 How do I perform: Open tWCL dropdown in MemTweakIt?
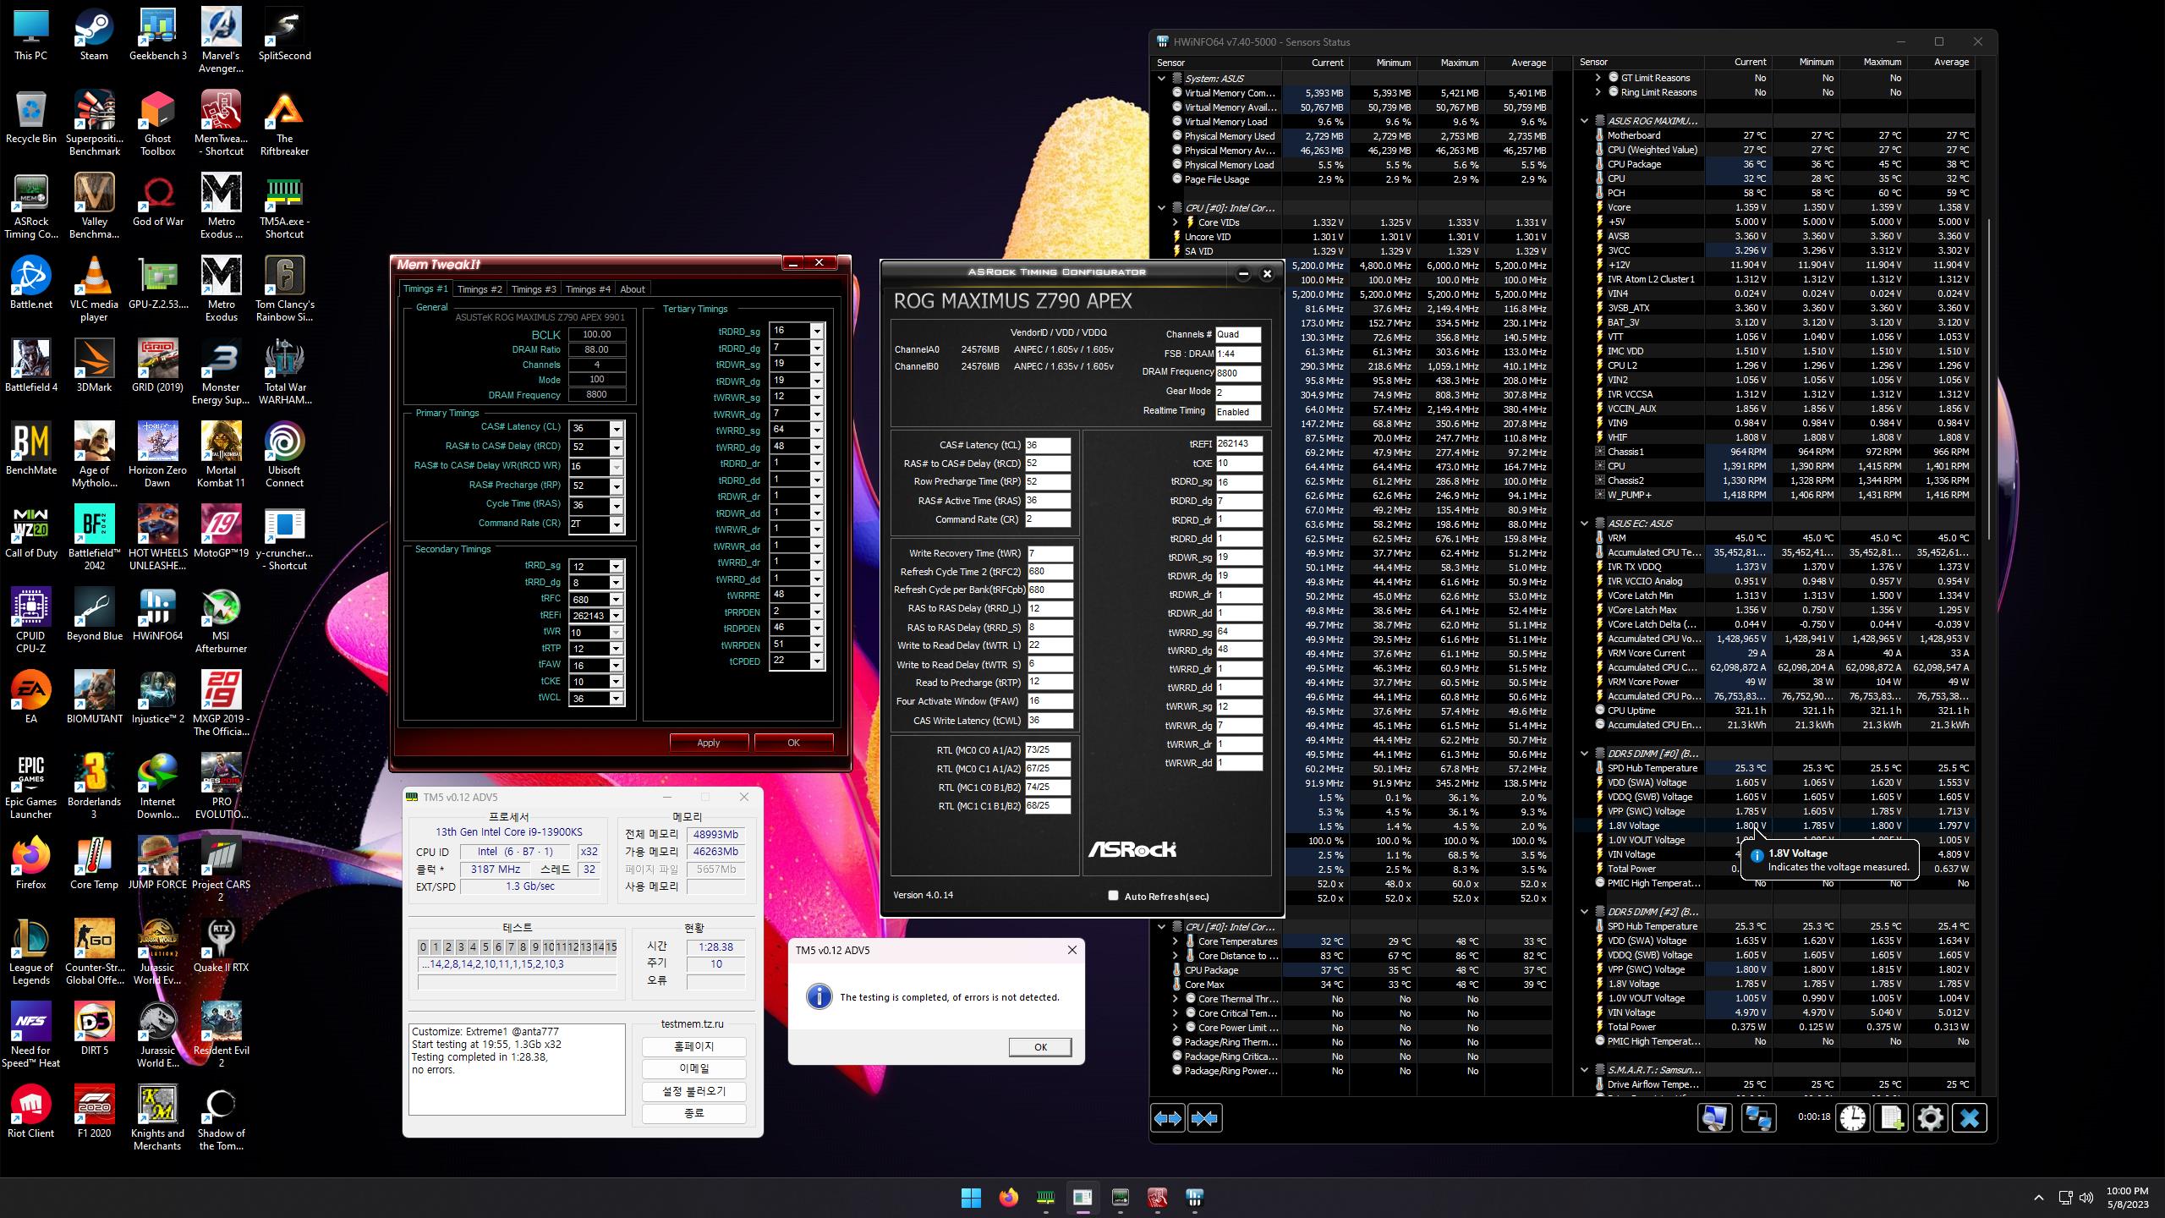617,699
